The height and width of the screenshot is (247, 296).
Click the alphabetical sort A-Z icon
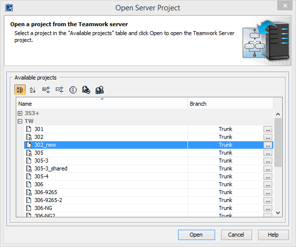point(33,90)
